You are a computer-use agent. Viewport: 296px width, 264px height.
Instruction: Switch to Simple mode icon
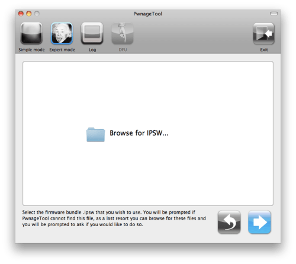tap(31, 33)
